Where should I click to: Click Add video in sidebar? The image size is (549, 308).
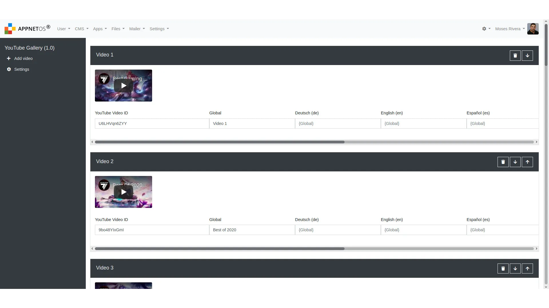pyautogui.click(x=23, y=58)
